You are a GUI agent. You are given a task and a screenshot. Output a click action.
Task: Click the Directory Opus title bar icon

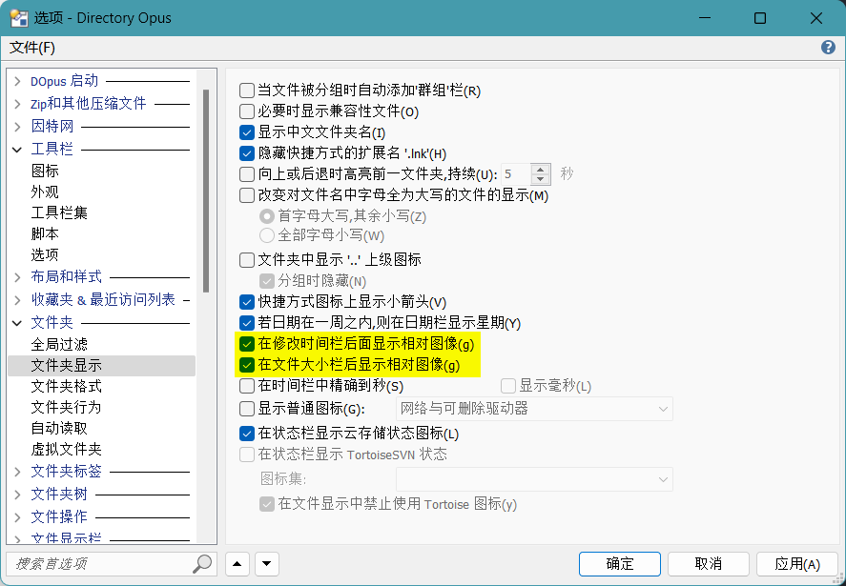19,18
